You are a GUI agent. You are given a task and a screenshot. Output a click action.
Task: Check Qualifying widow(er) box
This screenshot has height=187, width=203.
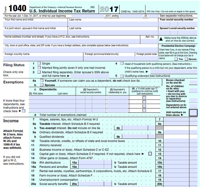click(122, 76)
